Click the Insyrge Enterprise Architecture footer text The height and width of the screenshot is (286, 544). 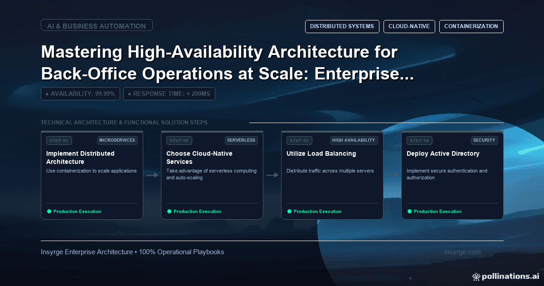(x=132, y=252)
